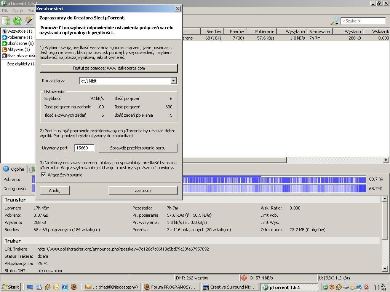Select the Aktywne (1) category
The width and height of the screenshot is (390, 292).
[16, 49]
